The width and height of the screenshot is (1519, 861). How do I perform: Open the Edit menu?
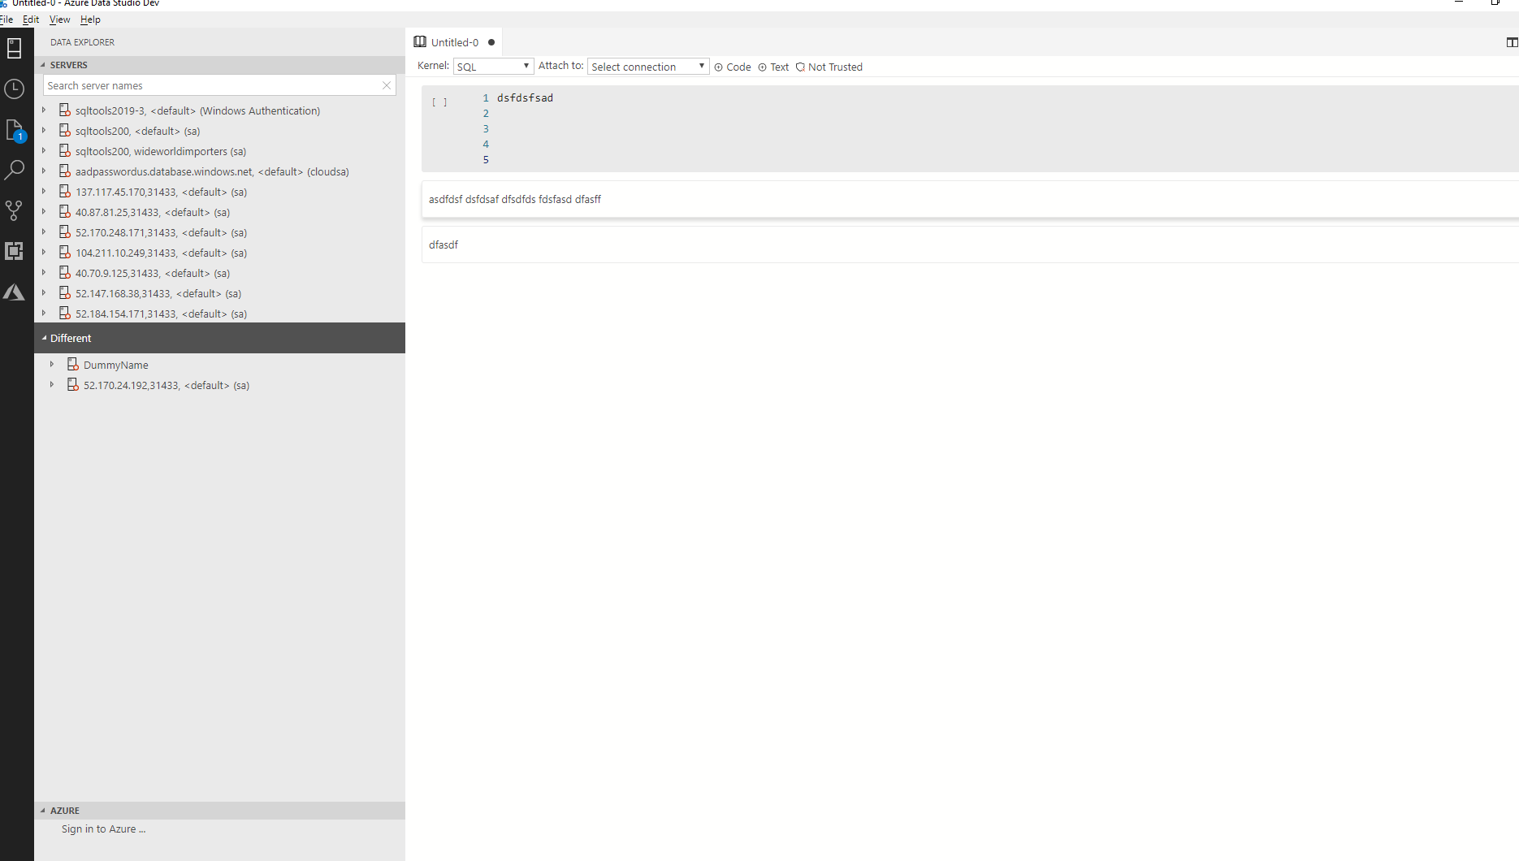(31, 19)
